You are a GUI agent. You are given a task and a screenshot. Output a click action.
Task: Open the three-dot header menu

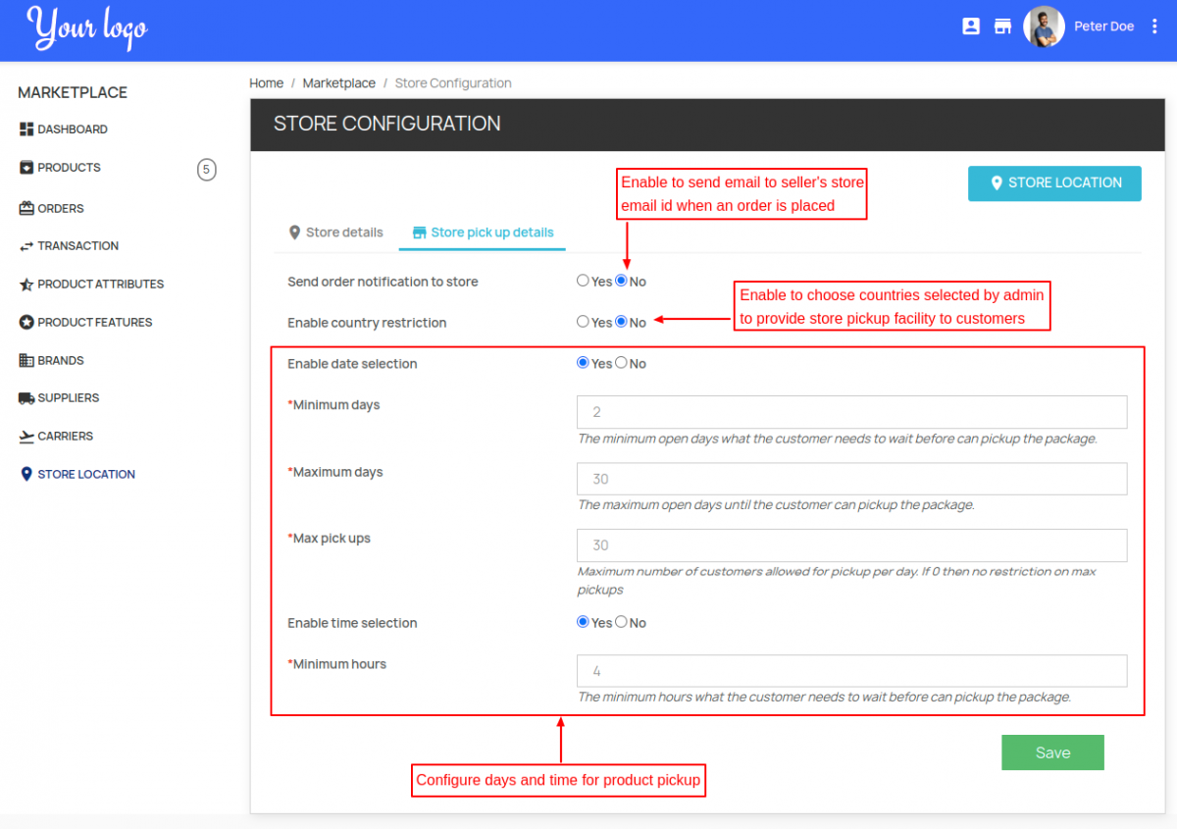tap(1154, 26)
